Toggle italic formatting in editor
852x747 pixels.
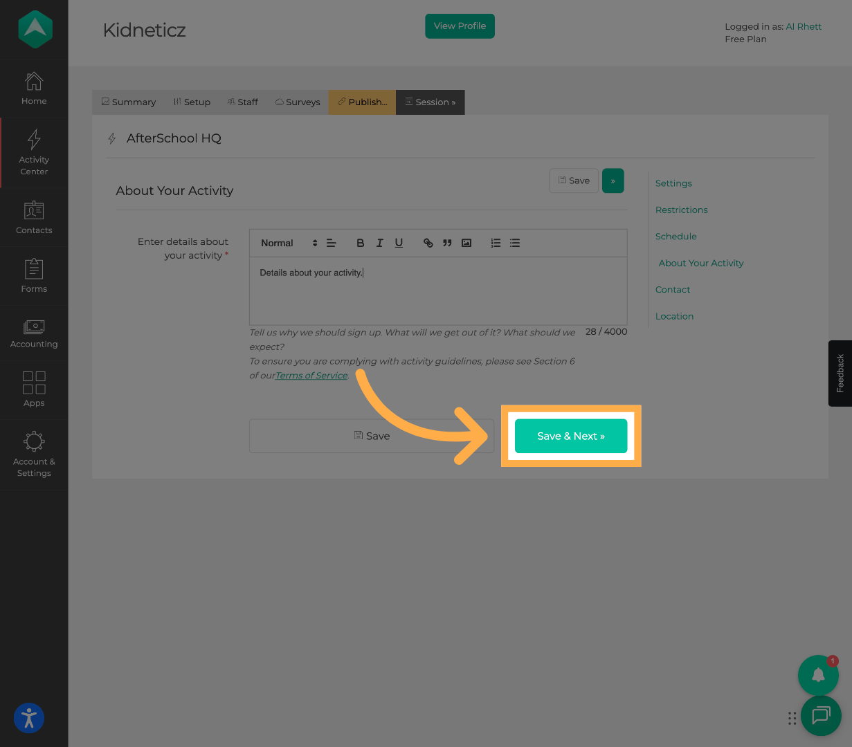click(x=379, y=243)
